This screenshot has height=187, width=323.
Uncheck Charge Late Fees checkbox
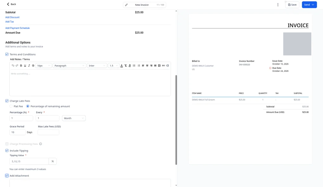pos(7,101)
